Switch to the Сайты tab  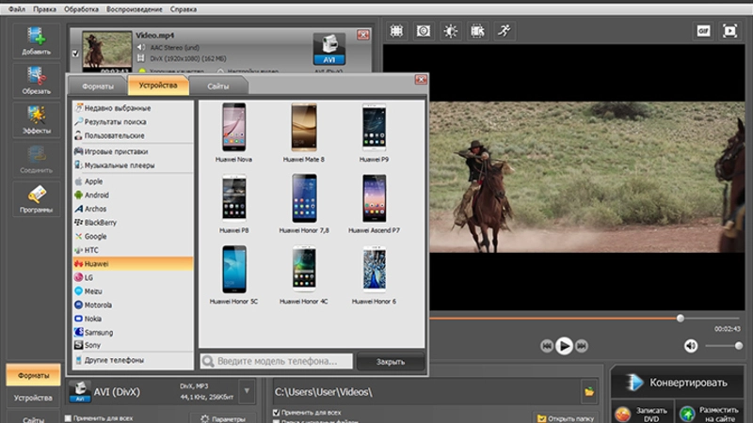point(218,86)
